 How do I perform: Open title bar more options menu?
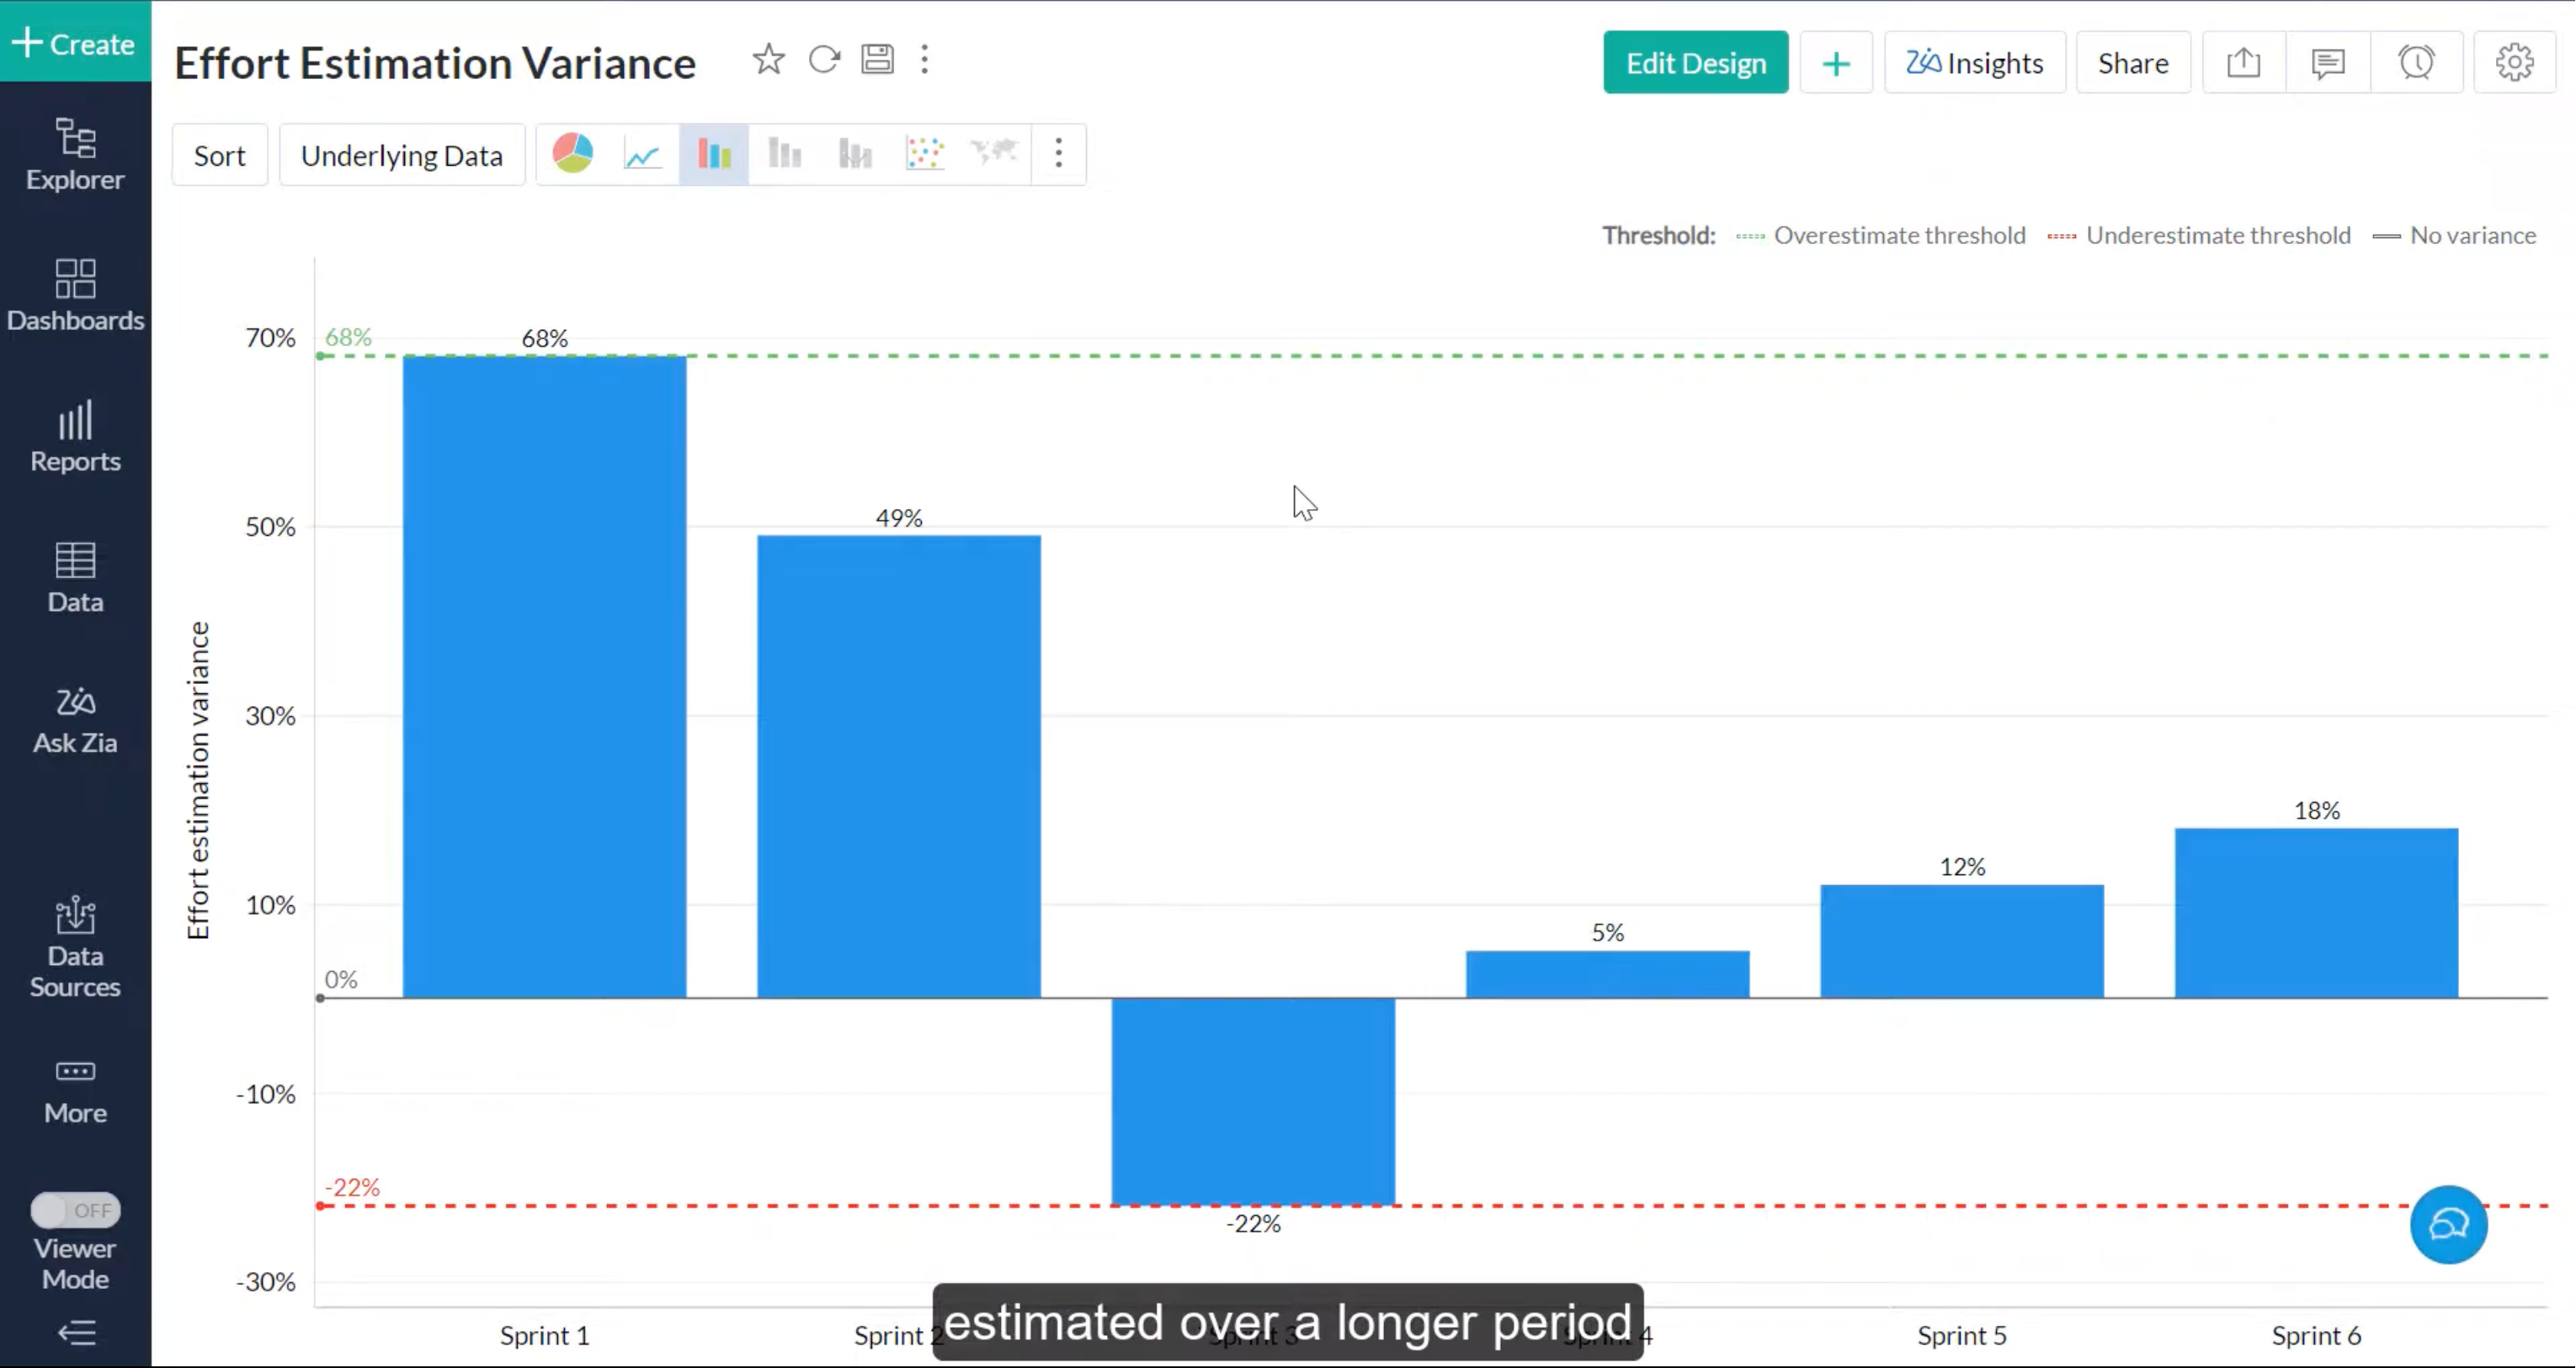coord(924,60)
